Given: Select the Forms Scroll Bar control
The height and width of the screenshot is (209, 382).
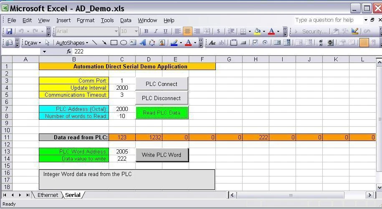Looking at the screenshot, I should click(x=321, y=43).
